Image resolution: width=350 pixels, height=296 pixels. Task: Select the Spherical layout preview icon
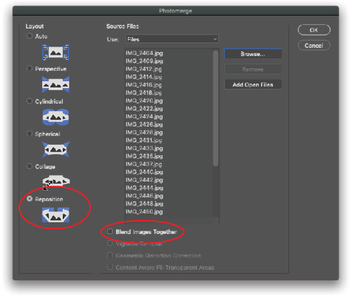tap(56, 149)
